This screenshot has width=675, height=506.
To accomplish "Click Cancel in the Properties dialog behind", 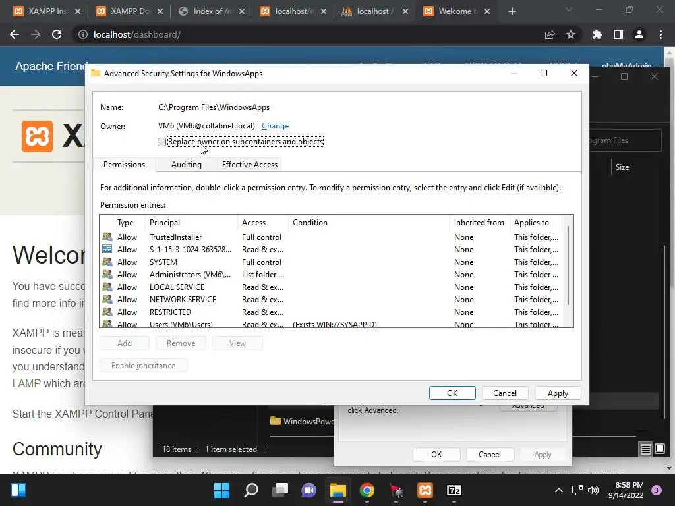I will pyautogui.click(x=490, y=455).
